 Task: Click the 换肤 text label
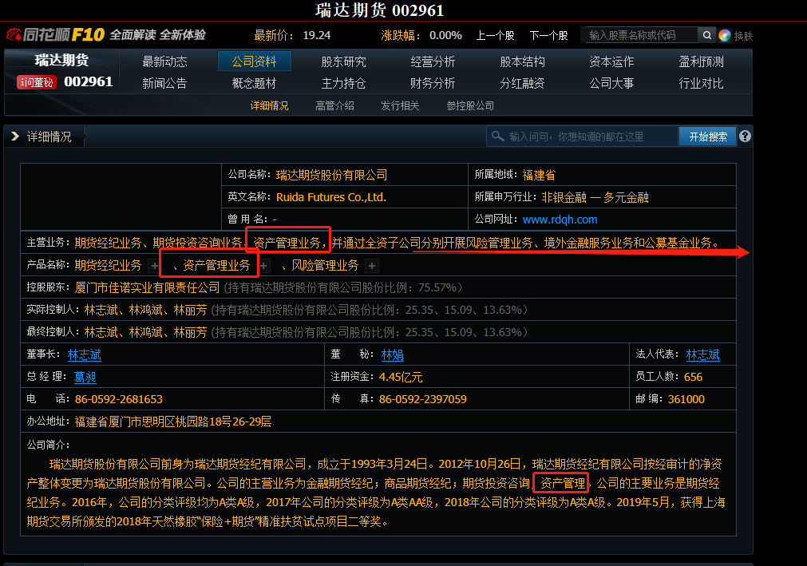tap(743, 36)
